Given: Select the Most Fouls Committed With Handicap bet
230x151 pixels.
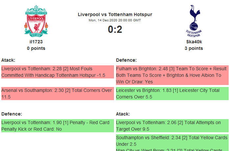Looking at the screenshot, I should tap(57, 72).
